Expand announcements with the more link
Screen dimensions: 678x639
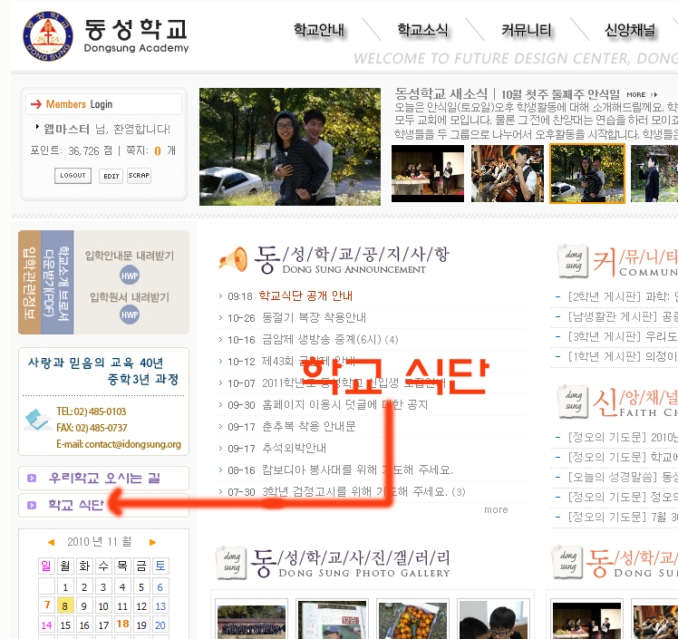(496, 509)
